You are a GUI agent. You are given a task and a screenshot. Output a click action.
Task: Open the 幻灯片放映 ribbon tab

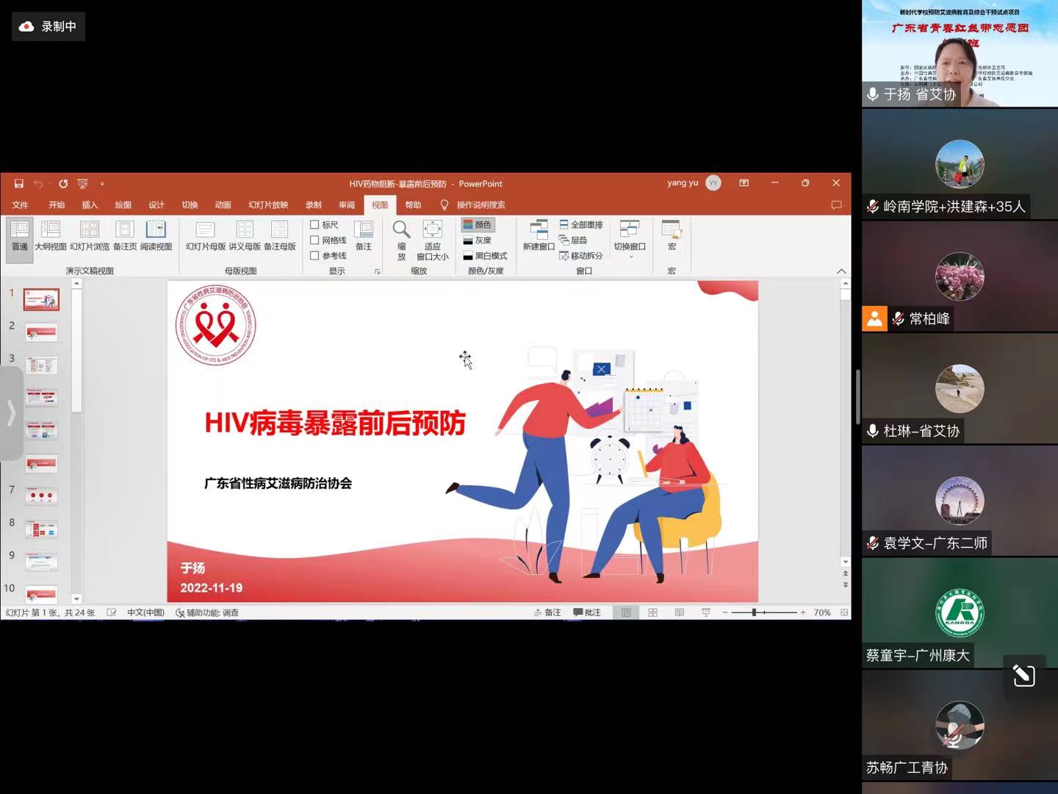pos(268,205)
